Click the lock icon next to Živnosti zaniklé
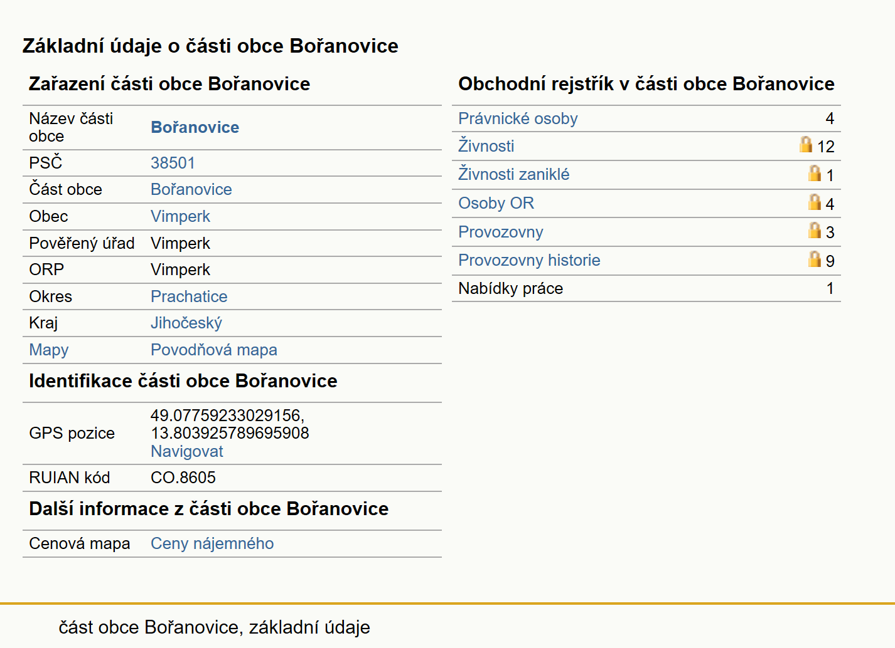 tap(815, 174)
